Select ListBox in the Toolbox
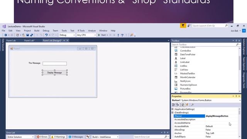The height and width of the screenshot is (139, 247). [184, 66]
